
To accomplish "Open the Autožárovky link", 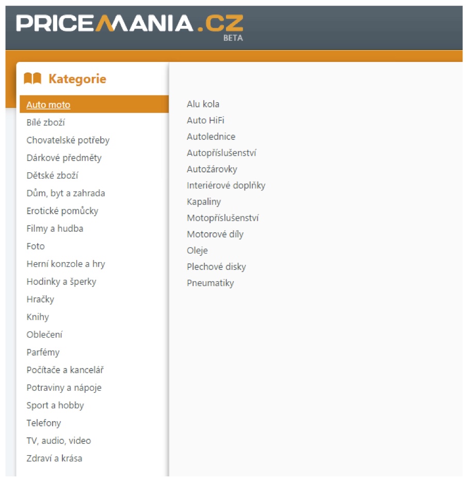I will [212, 169].
